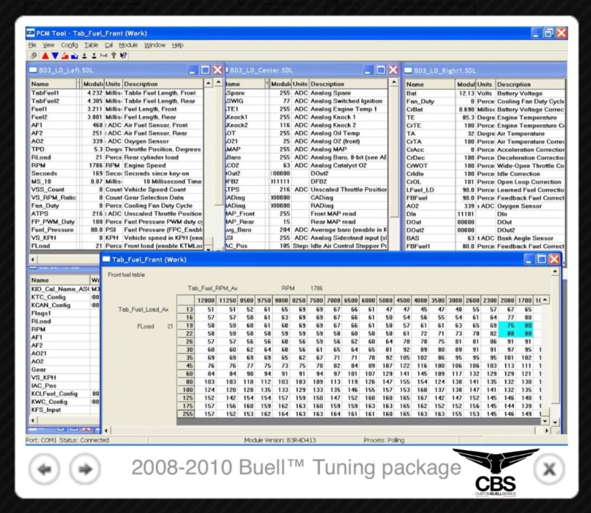Select the LFuel_LD row in right window
The height and width of the screenshot is (513, 591).
point(485,190)
